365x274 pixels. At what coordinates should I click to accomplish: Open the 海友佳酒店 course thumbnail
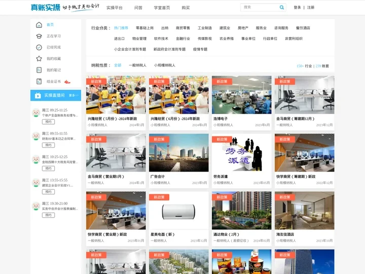tap(305, 211)
